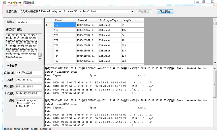The image size is (217, 130).
Task: Click the 描述 Network adapter text box
Action: 28,107
